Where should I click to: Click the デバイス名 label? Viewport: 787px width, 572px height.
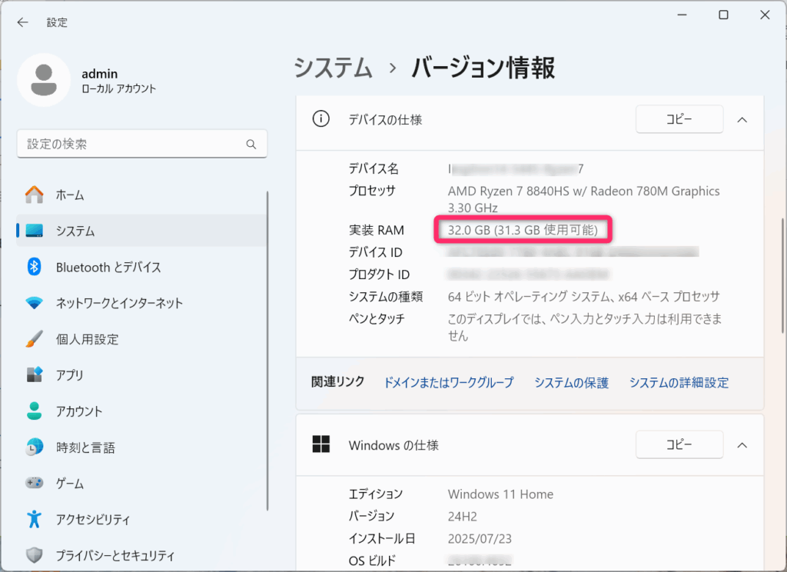click(x=374, y=168)
